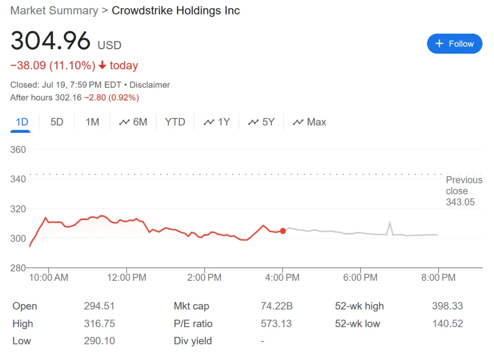The width and height of the screenshot is (494, 357).
Task: Open the Market Summary breadcrumb link
Action: click(54, 10)
